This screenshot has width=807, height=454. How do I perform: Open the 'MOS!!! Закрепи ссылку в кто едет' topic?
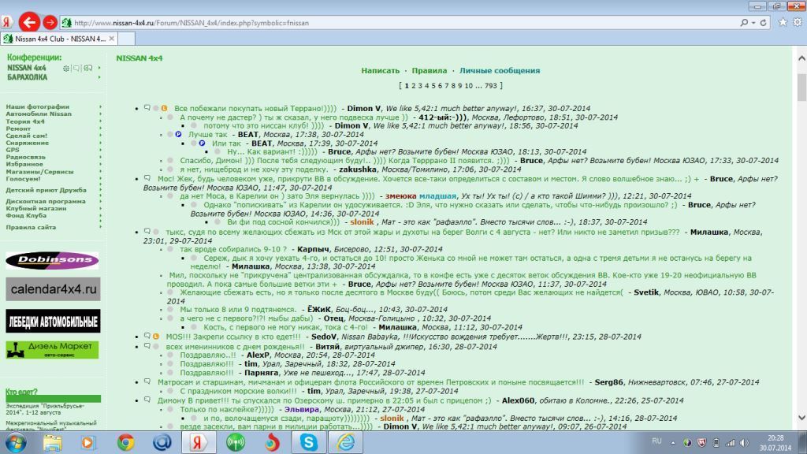click(233, 337)
